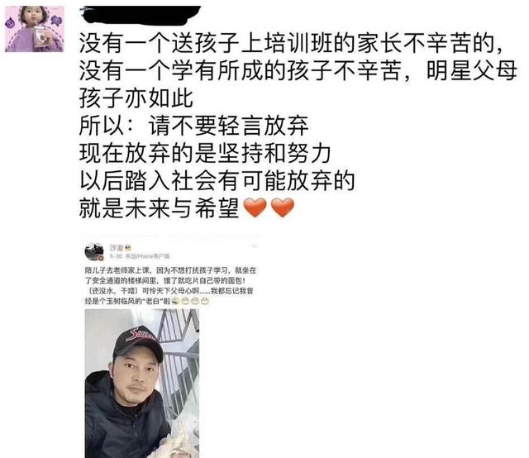
Task: Expand the chevron menu on Weibo post
Action: [255, 246]
